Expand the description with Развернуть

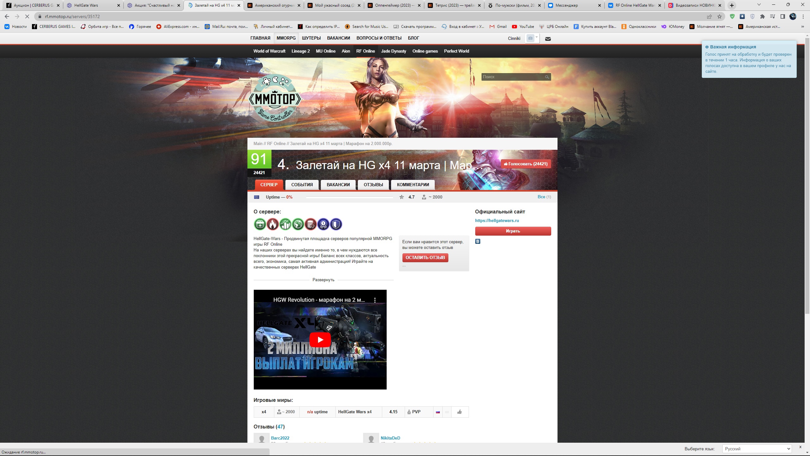pyautogui.click(x=323, y=280)
